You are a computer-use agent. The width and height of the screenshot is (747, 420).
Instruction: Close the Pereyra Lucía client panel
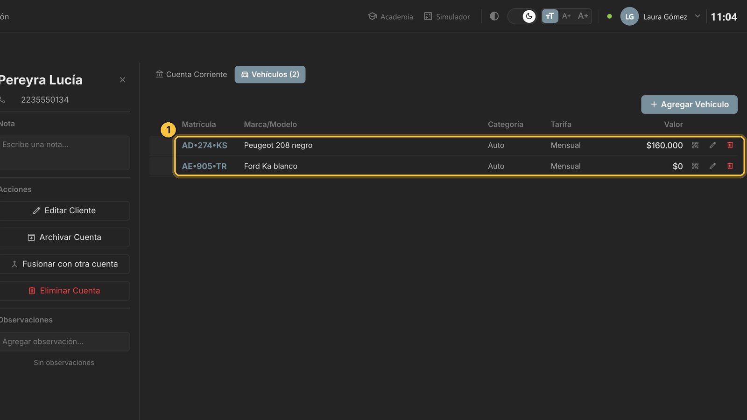coord(122,80)
